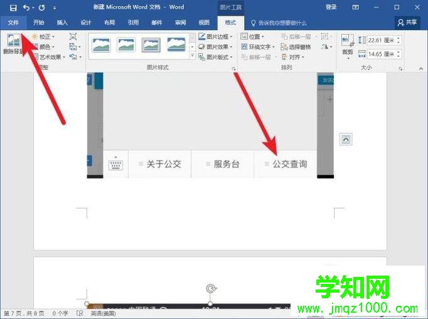Screen dimensions: 428x319
Task: Toggle the ribbon display options icon
Action: [355, 8]
